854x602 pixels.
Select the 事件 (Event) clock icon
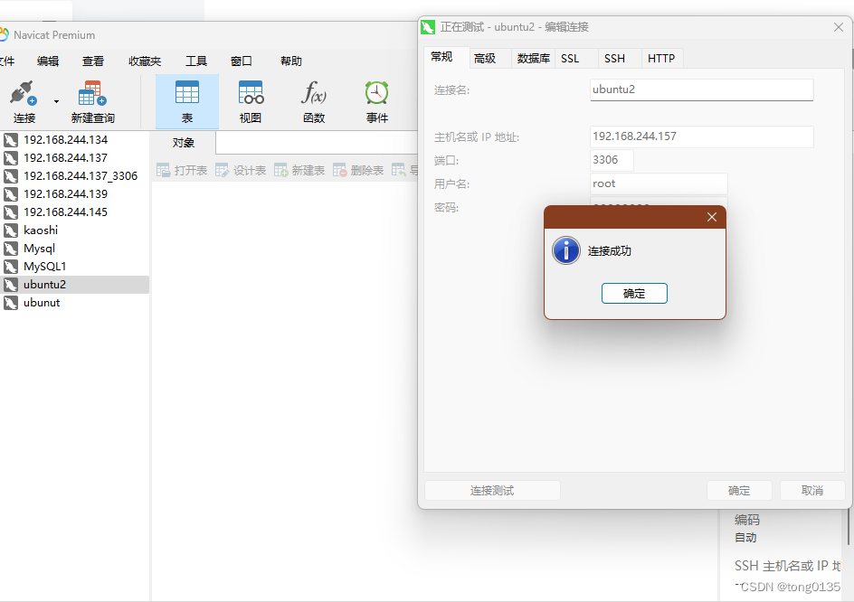(x=376, y=92)
